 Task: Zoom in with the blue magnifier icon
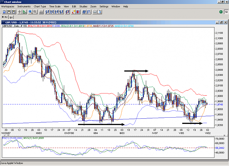tap(30, 12)
